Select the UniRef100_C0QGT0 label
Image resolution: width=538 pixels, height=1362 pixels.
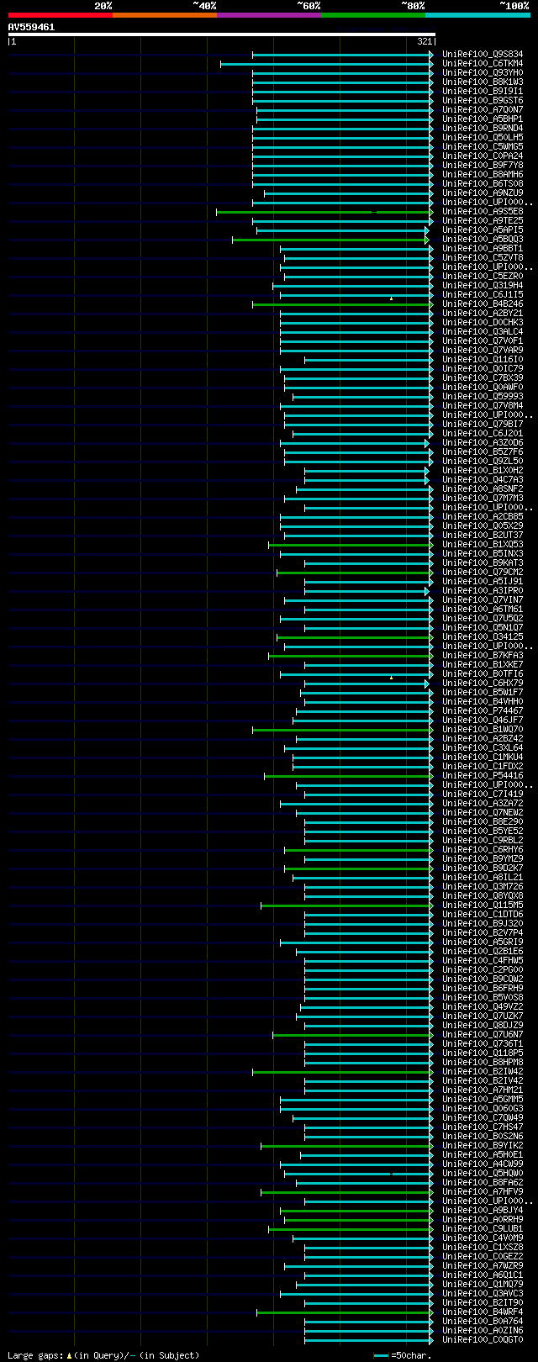coord(483,1340)
